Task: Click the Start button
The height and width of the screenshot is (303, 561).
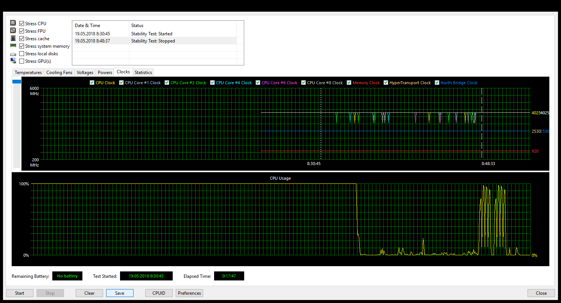Action: pyautogui.click(x=20, y=293)
